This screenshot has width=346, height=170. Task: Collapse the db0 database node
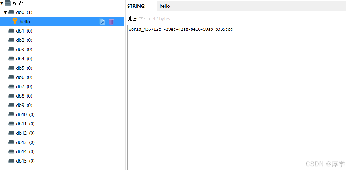click(6, 13)
